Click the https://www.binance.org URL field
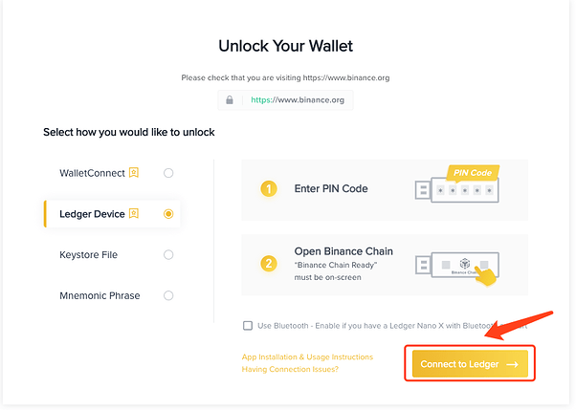Screen dimensions: 576x410 click(297, 98)
